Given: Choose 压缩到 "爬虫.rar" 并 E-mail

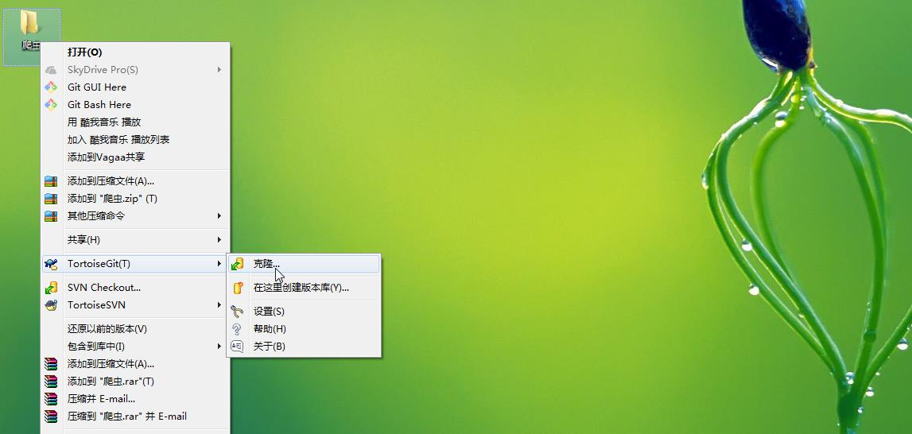Looking at the screenshot, I should pyautogui.click(x=135, y=417).
